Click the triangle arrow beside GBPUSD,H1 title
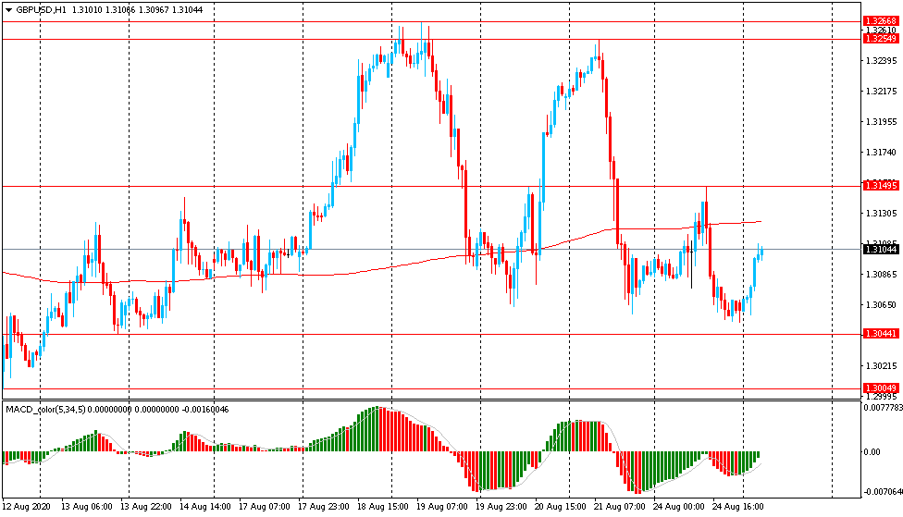This screenshot has width=903, height=517. (x=8, y=10)
